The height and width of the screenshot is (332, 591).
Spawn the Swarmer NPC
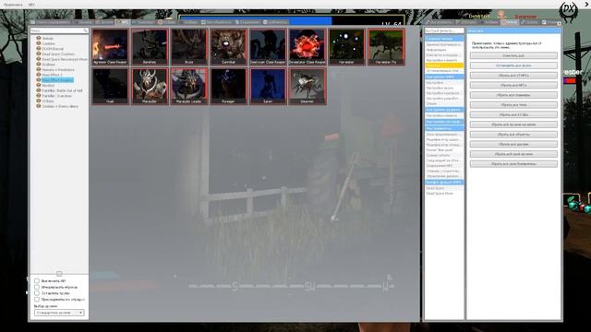[x=308, y=86]
